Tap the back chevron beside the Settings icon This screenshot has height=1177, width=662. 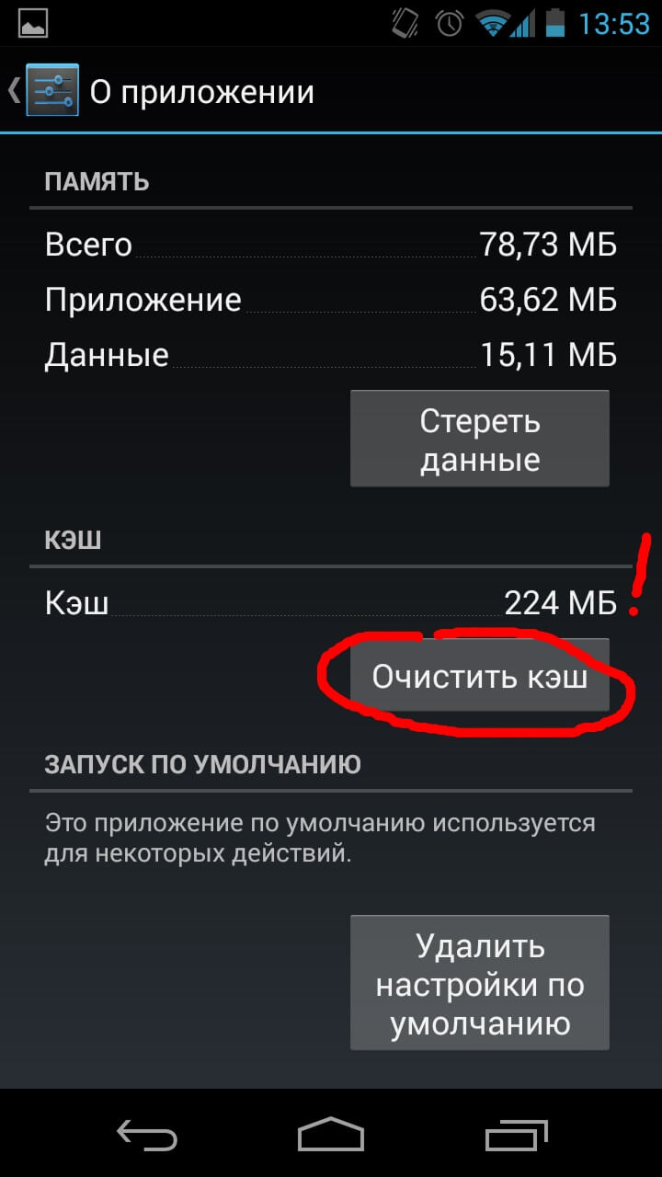(13, 90)
